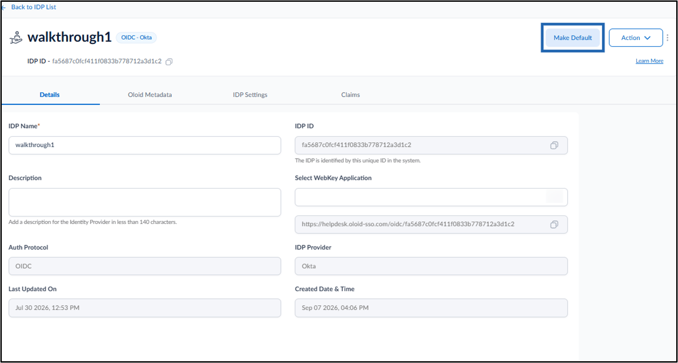Go Back to IDP List
Viewport: 678px width, 363px height.
pyautogui.click(x=33, y=7)
